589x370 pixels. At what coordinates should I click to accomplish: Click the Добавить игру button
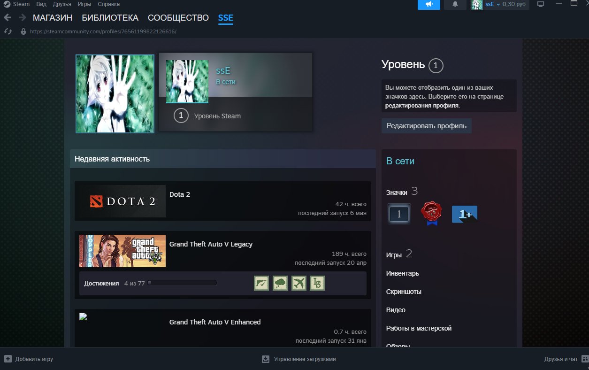pyautogui.click(x=29, y=359)
